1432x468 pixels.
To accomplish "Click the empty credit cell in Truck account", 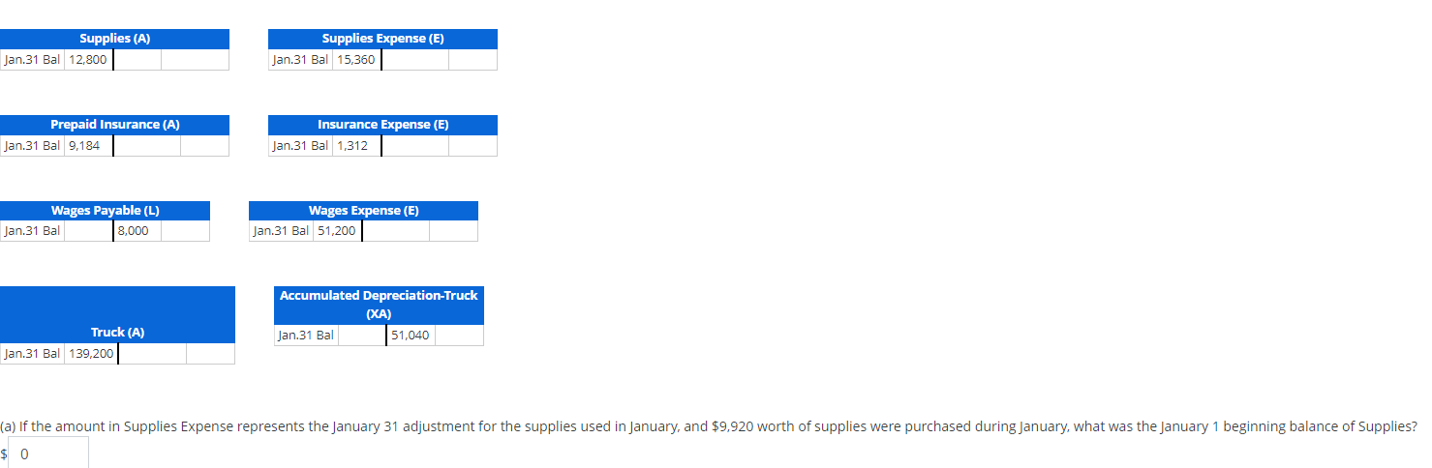I will [152, 354].
